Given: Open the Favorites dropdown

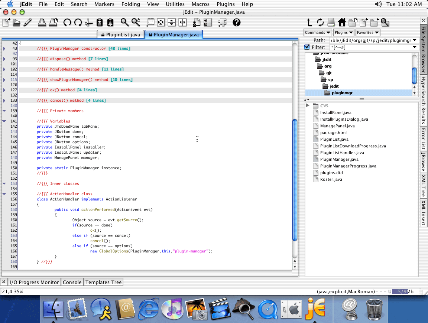Looking at the screenshot, I should click(367, 32).
